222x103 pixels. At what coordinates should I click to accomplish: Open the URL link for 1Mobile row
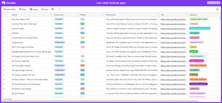pyautogui.click(x=174, y=33)
